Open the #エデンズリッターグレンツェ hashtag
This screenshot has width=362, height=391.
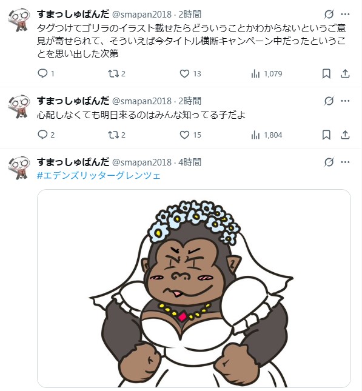(x=99, y=176)
